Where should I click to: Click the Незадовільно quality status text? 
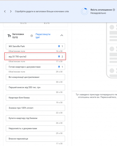tap(98, 13)
